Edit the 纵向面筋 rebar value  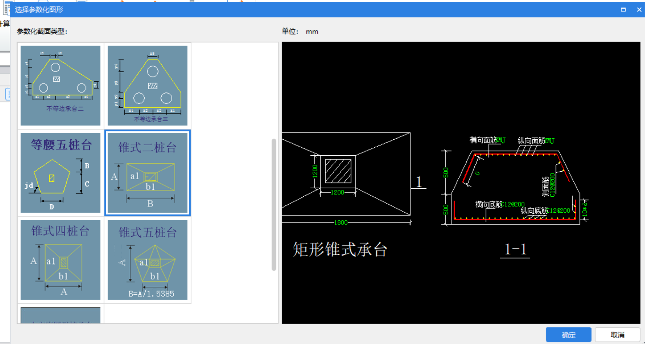pyautogui.click(x=550, y=141)
